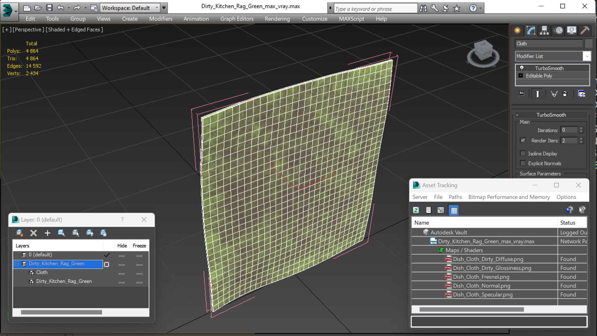Select Dish_Cloth_Normal.png in Asset Tracking

pyautogui.click(x=481, y=286)
